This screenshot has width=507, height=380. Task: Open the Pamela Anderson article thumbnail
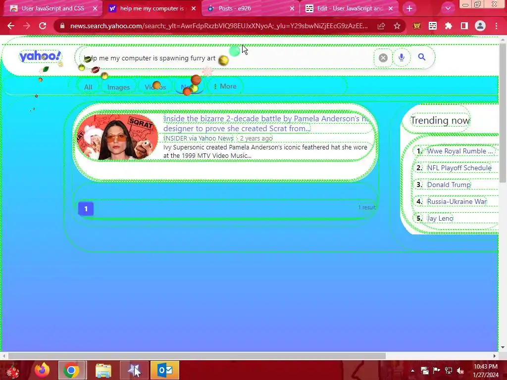(117, 137)
